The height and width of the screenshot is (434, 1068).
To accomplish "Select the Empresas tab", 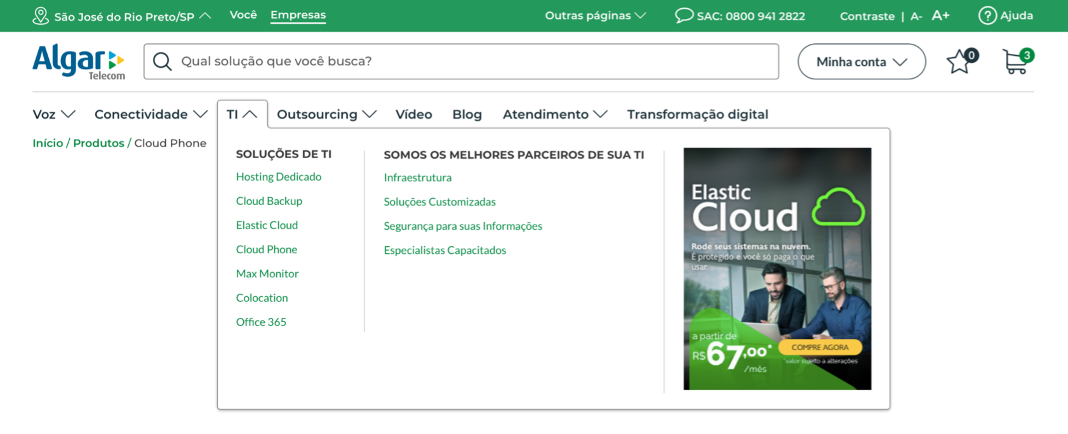I will coord(298,15).
